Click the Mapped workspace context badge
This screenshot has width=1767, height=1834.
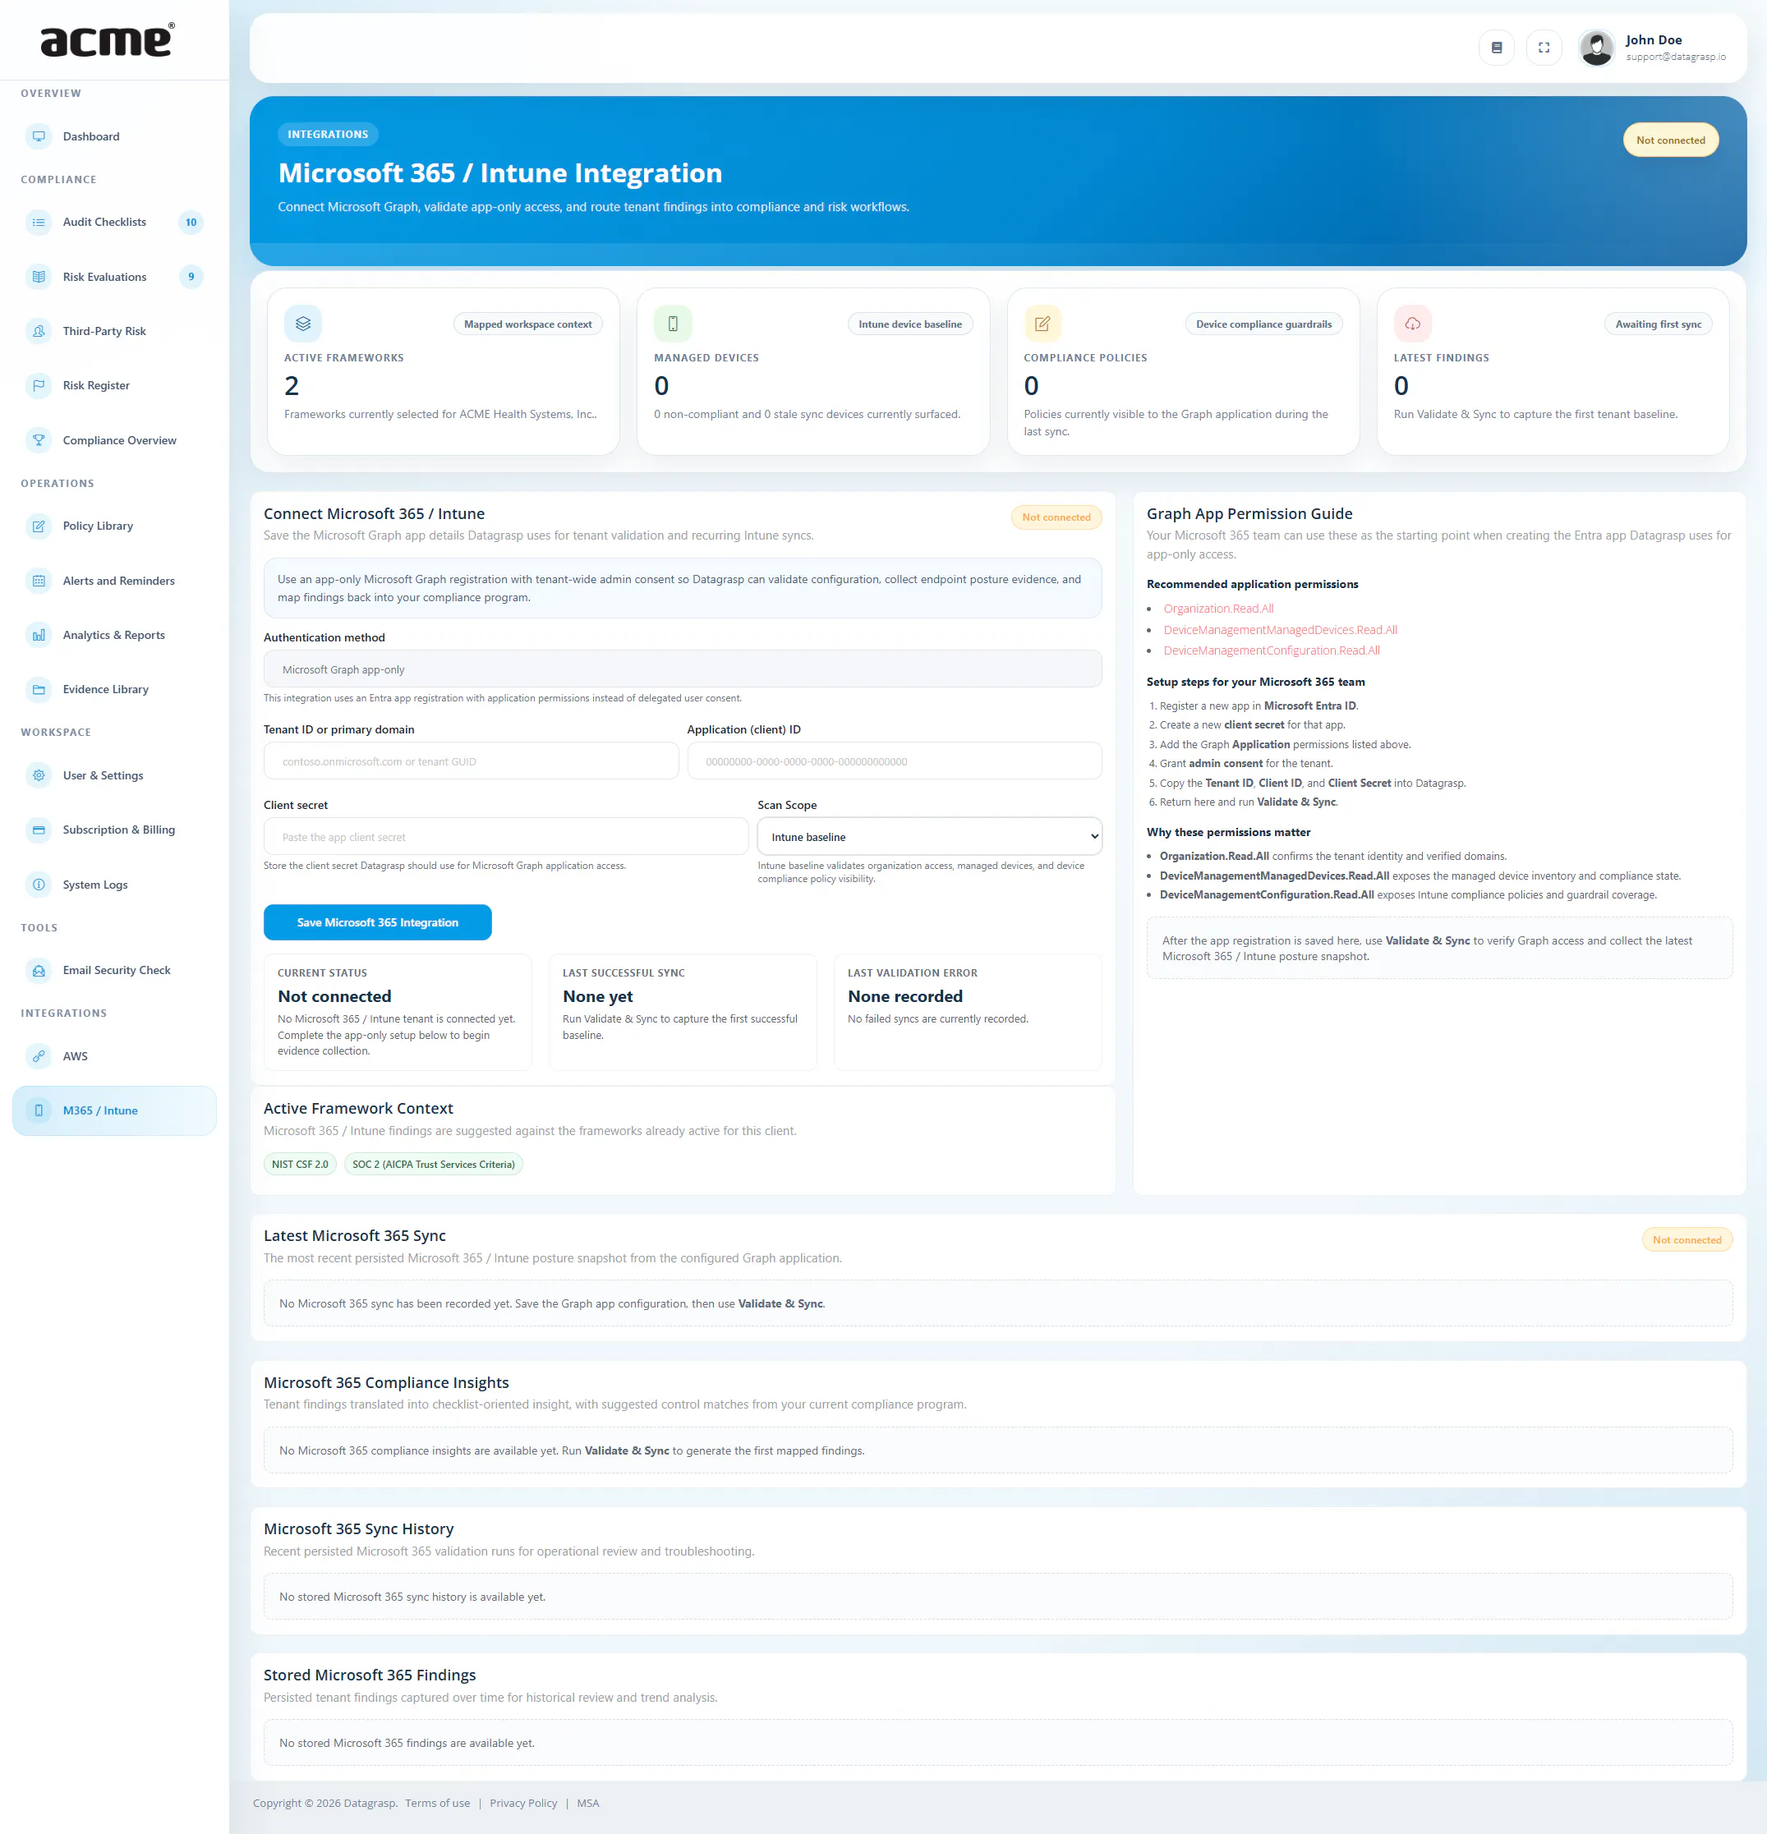(528, 324)
